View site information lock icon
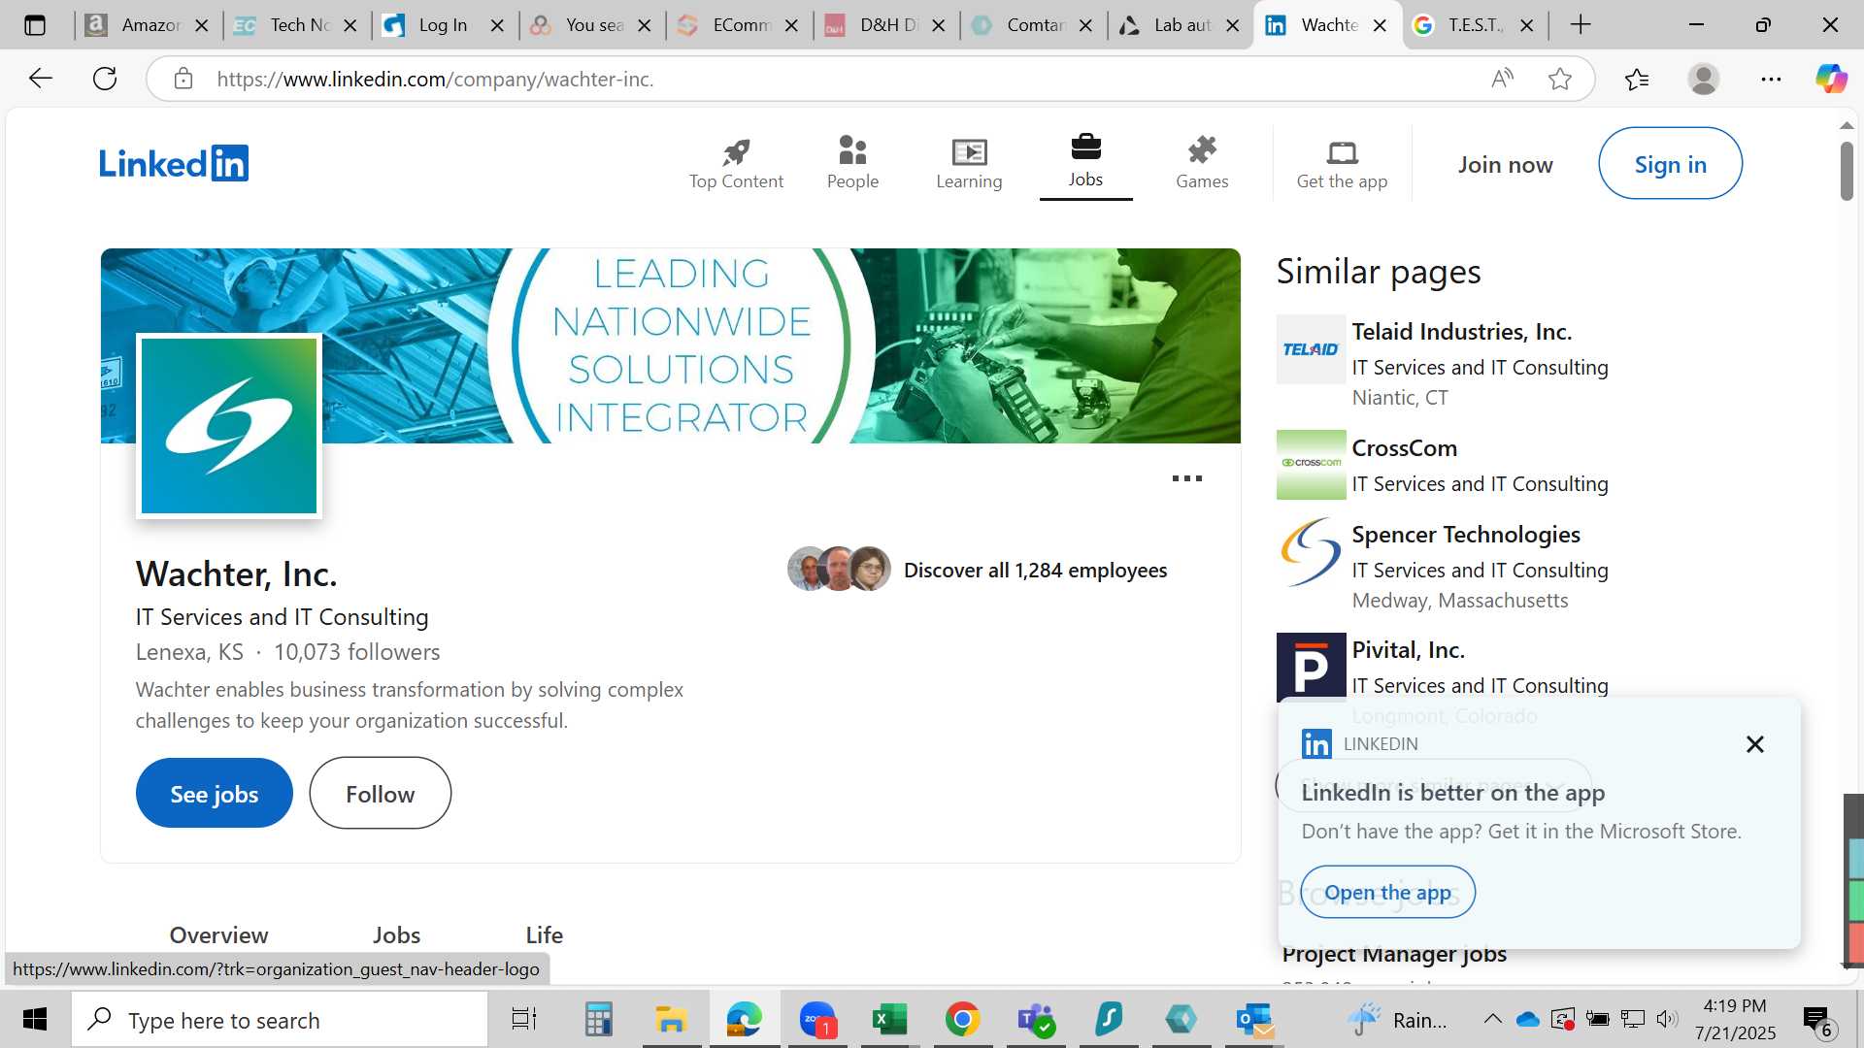1864x1048 pixels. pos(183,79)
